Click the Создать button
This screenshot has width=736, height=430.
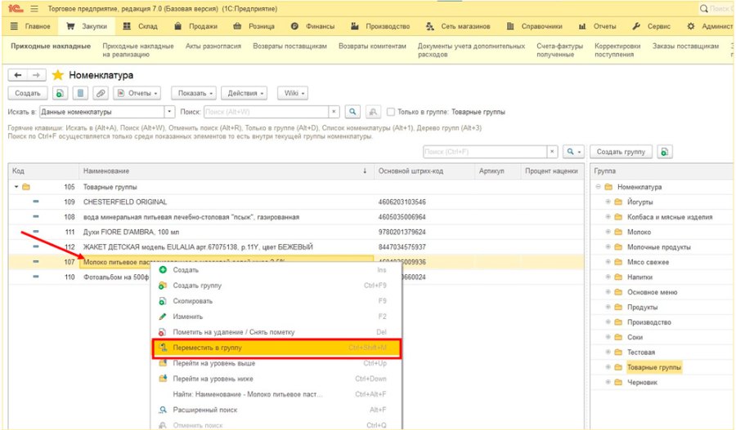(28, 93)
